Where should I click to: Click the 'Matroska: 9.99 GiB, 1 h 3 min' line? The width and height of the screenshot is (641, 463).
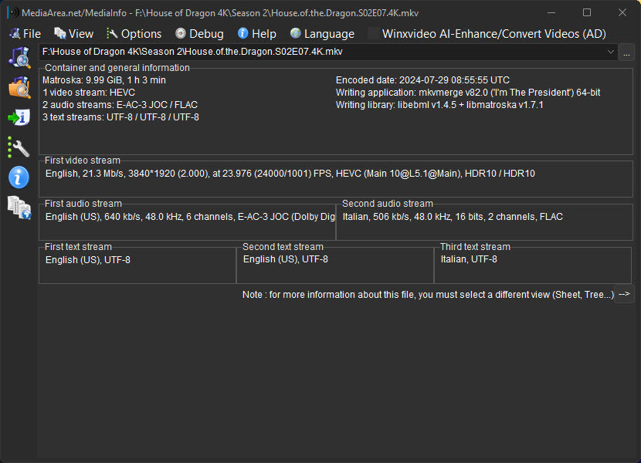click(x=104, y=80)
